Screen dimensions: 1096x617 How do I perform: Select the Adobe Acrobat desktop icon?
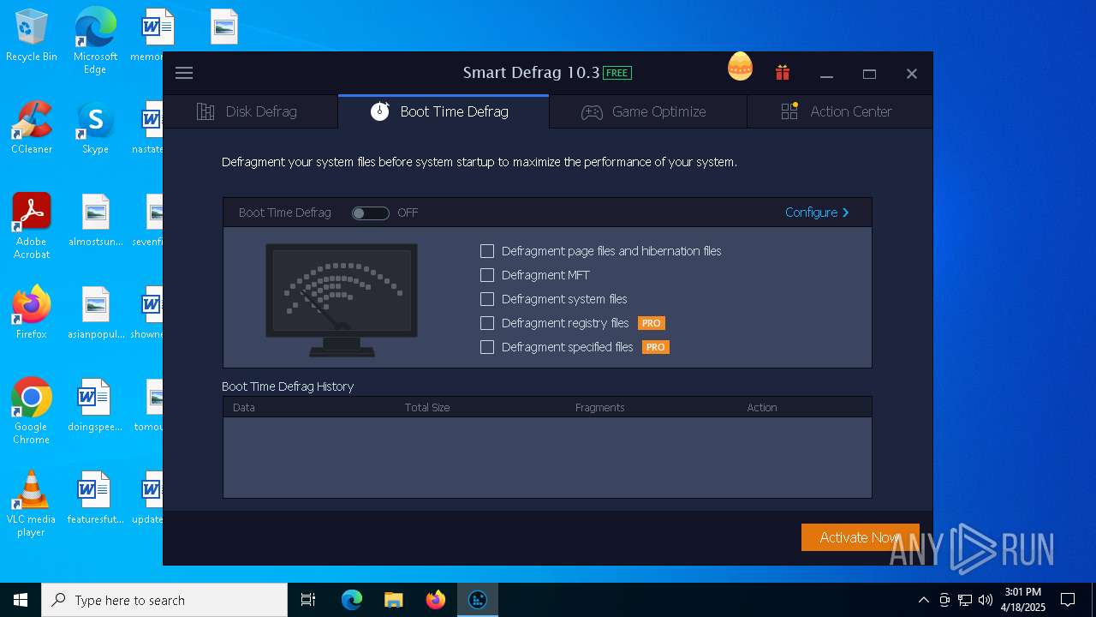coord(32,225)
